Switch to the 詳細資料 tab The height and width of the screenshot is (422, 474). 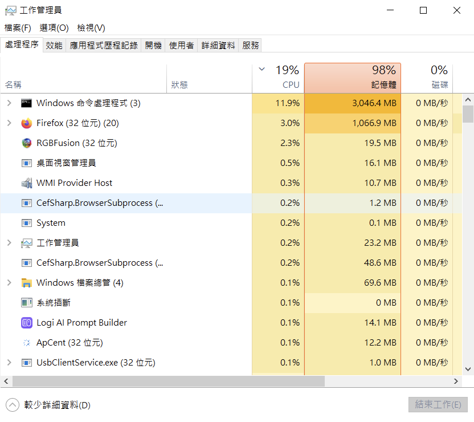click(x=218, y=46)
